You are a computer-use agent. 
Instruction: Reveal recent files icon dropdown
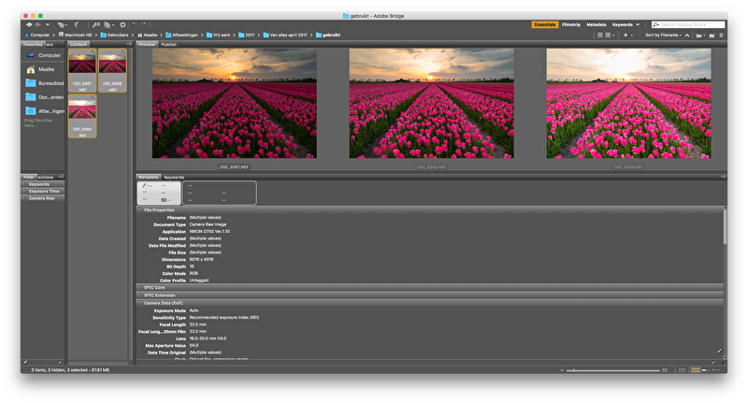[62, 25]
